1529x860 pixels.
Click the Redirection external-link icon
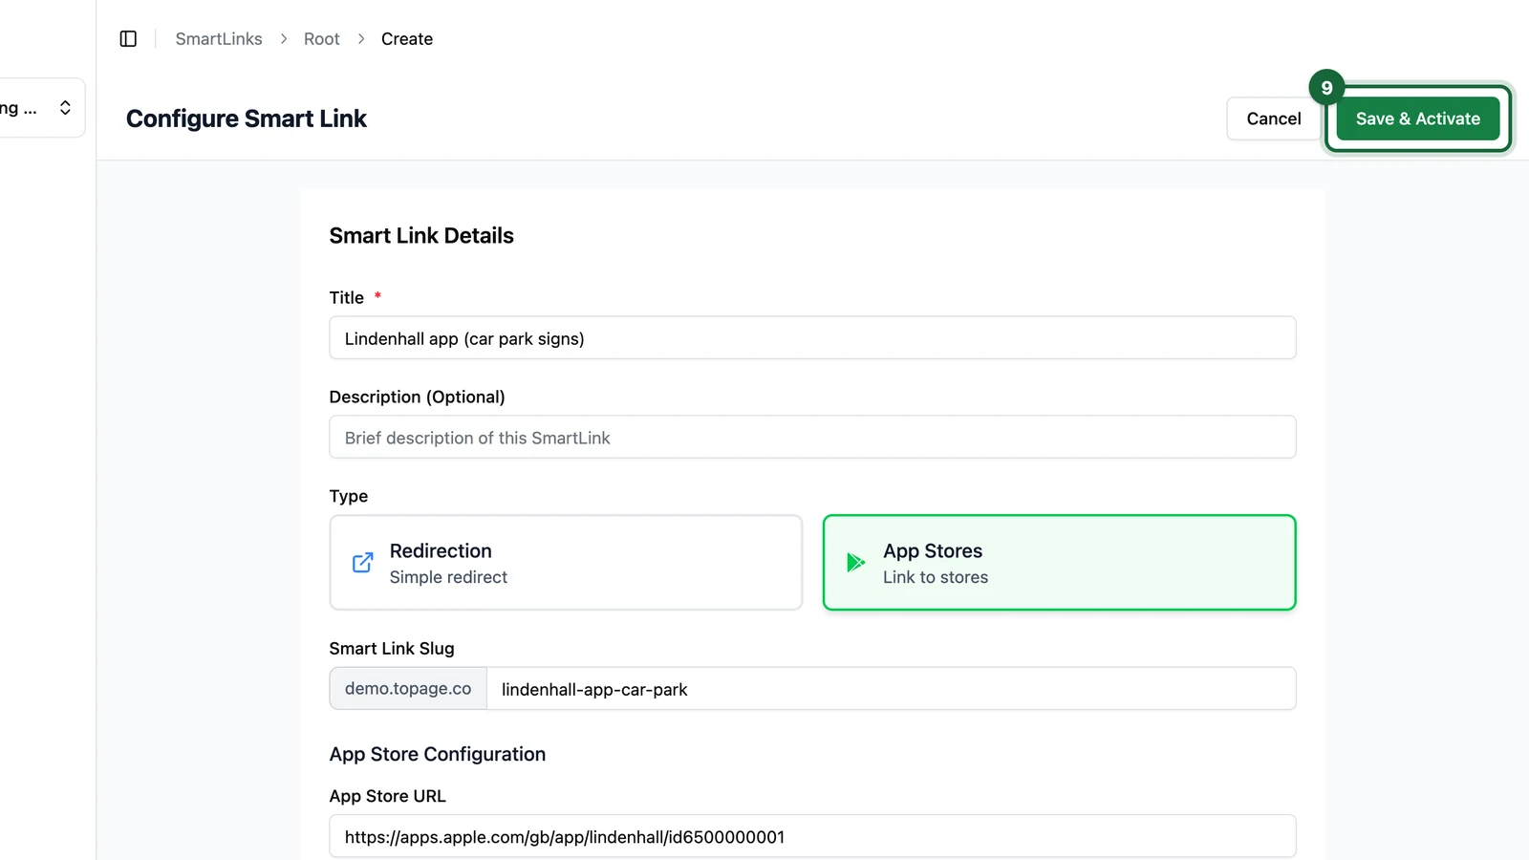[363, 563]
